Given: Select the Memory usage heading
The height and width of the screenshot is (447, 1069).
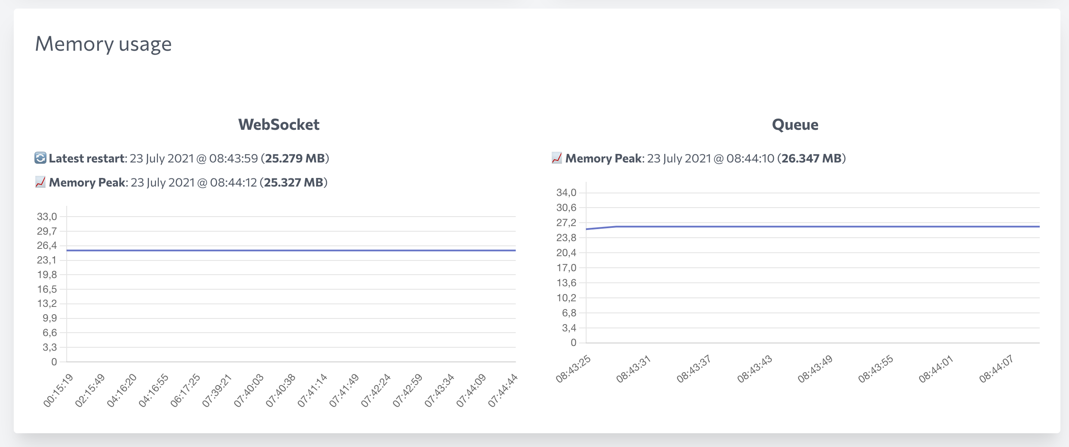Looking at the screenshot, I should (x=103, y=44).
